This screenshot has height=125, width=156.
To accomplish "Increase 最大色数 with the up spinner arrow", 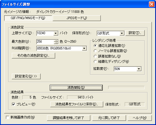I will (56, 40).
